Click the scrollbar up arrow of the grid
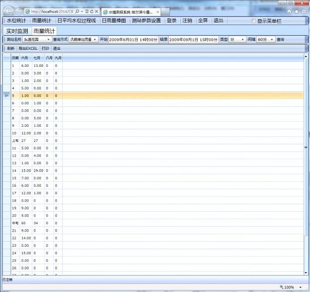Image resolution: width=310 pixels, height=292 pixels. click(x=306, y=57)
